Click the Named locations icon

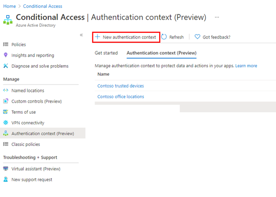click(x=6, y=91)
